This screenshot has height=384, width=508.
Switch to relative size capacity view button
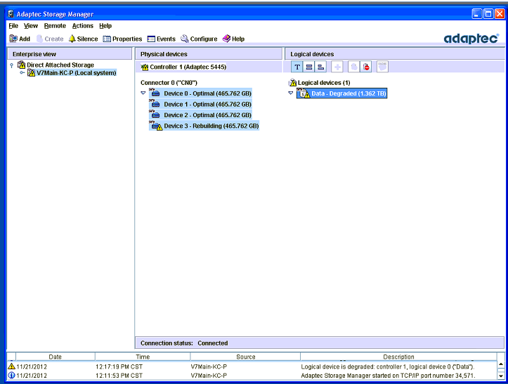click(x=320, y=67)
